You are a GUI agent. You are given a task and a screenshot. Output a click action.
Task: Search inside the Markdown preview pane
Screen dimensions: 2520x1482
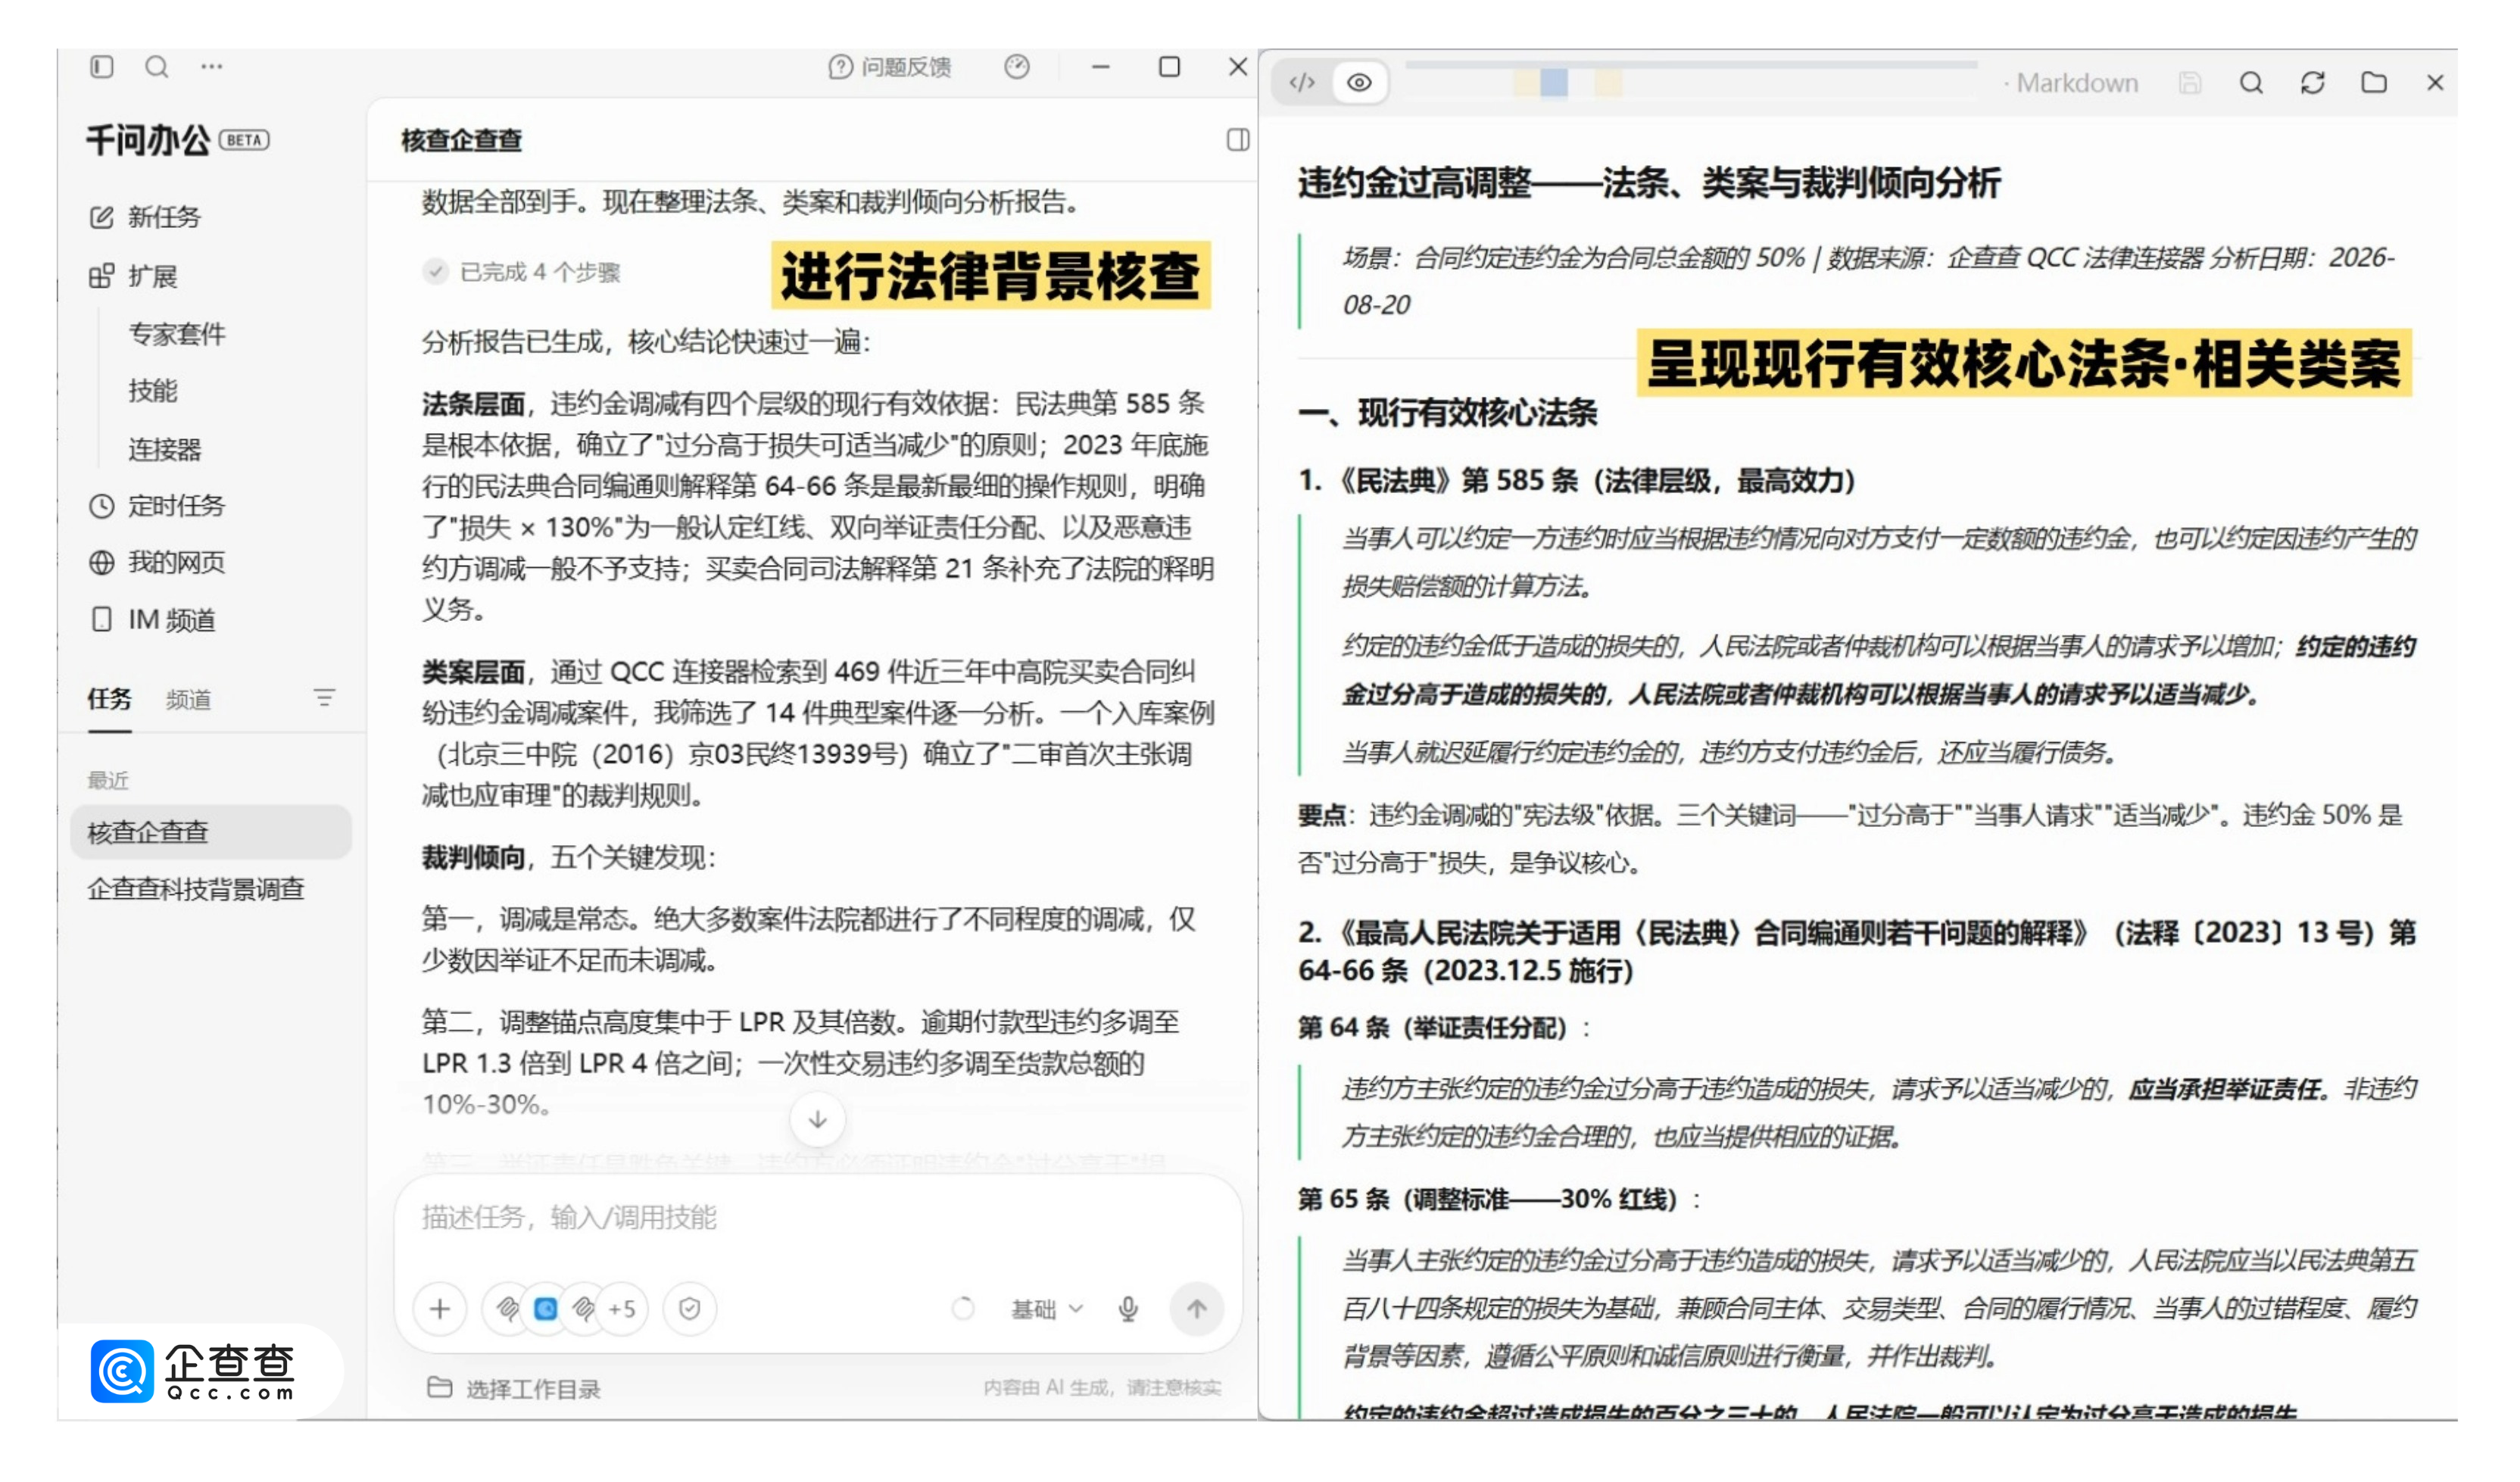point(2251,83)
